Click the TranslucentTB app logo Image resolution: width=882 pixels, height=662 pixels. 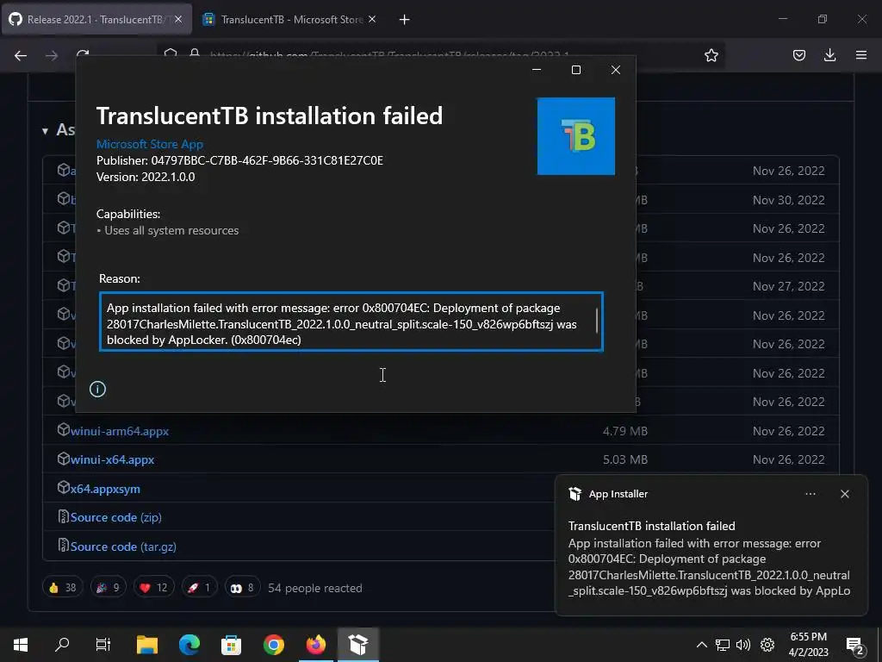[x=576, y=136]
